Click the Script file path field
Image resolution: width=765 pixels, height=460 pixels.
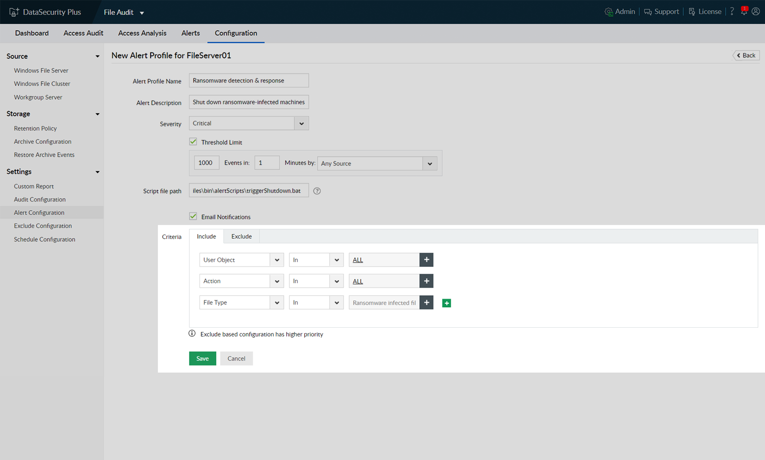(x=249, y=191)
